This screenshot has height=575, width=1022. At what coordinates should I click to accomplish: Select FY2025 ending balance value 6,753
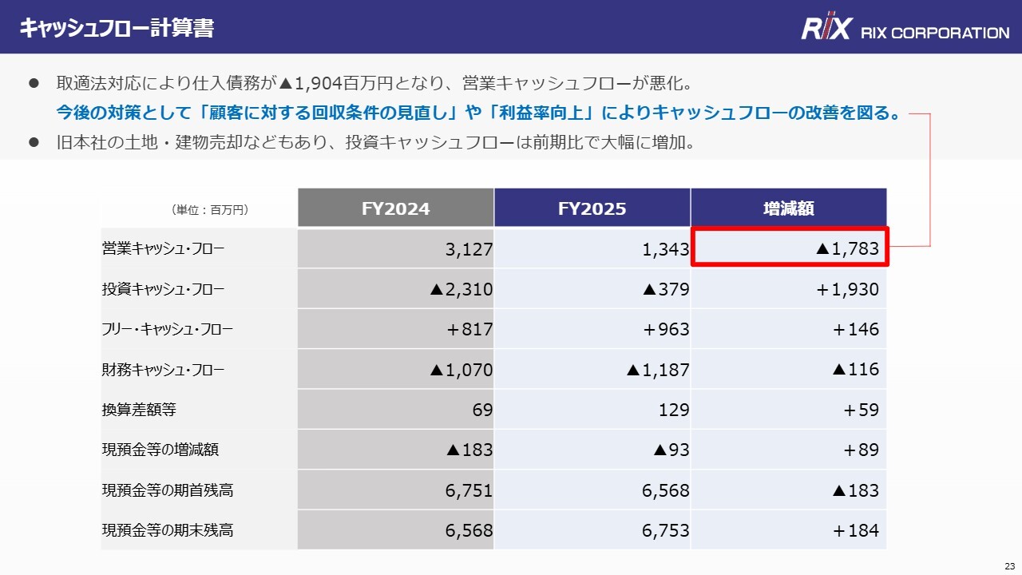[x=666, y=530]
